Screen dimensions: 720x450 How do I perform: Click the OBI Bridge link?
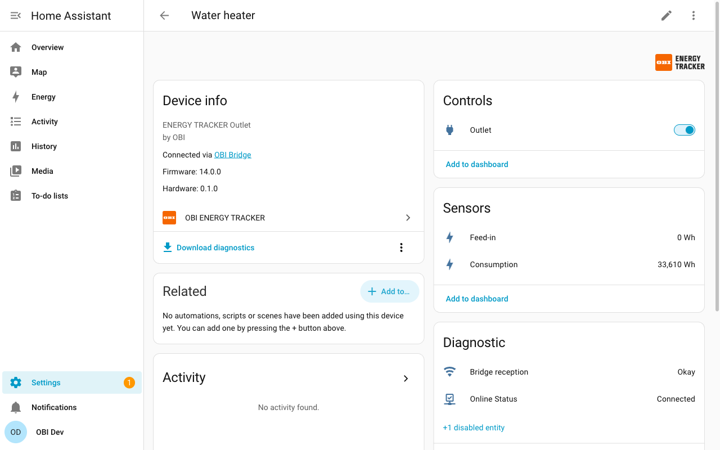(233, 155)
